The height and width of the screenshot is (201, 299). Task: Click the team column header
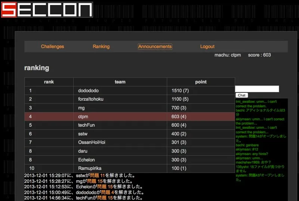[120, 82]
